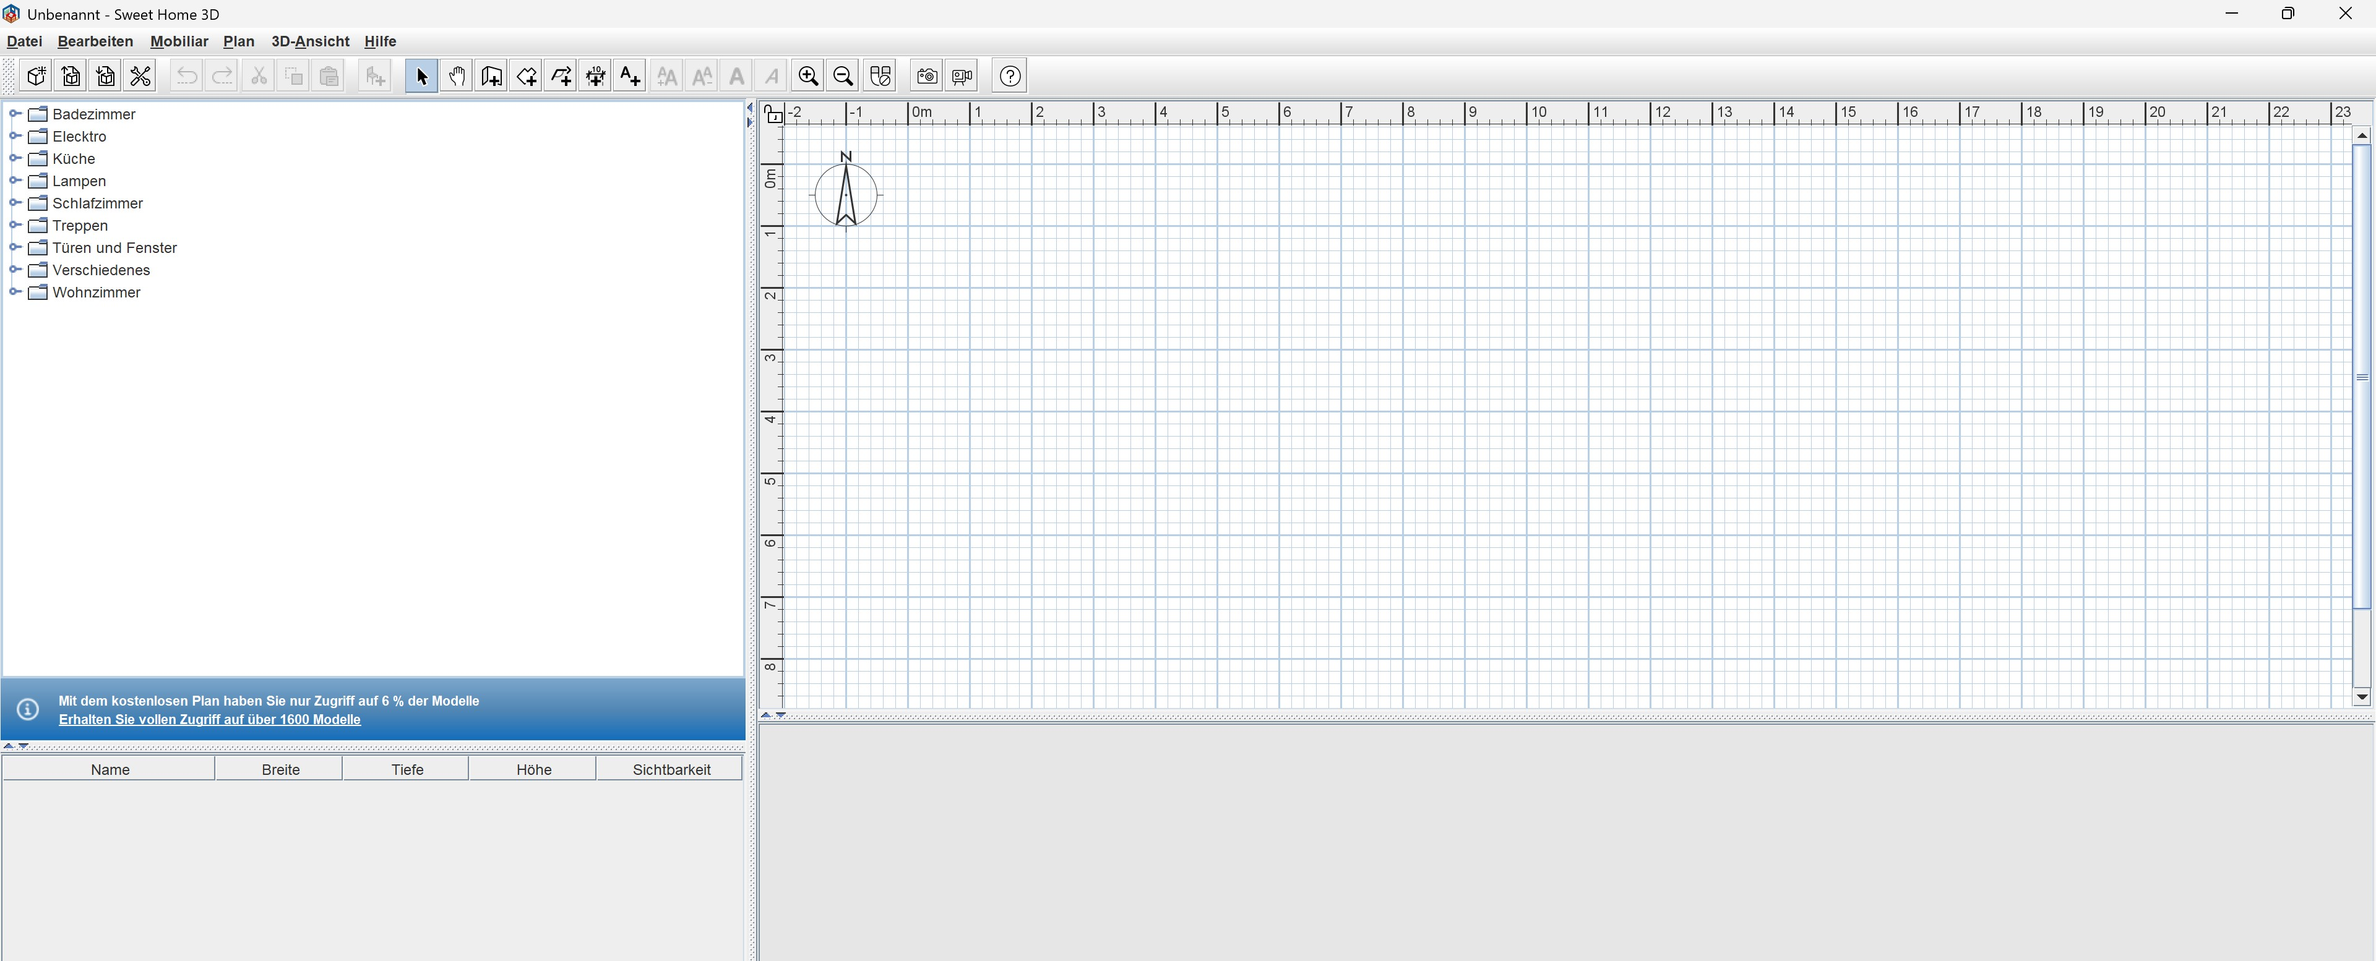
Task: Click the Redo arrow icon
Action: coord(222,75)
